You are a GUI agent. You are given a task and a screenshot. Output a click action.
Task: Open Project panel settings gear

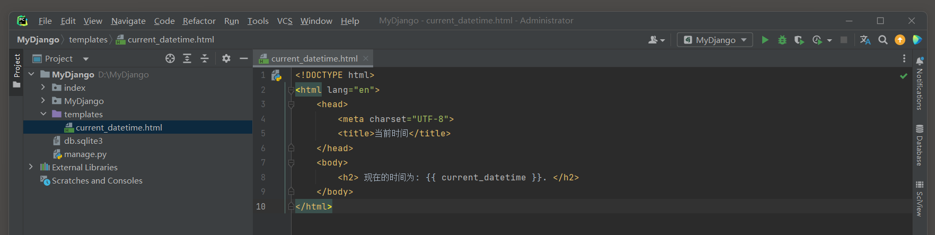coord(226,58)
